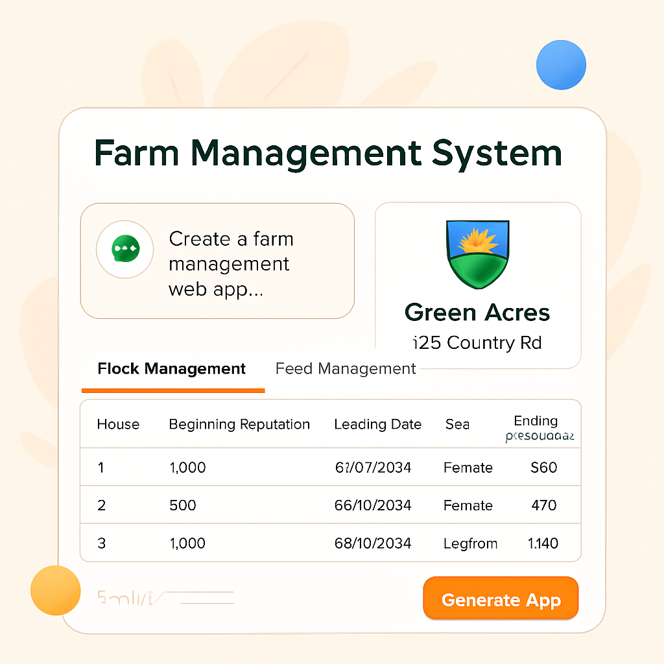Viewport: 664px width, 664px height.
Task: Click the Leading Date column header
Action: click(378, 425)
